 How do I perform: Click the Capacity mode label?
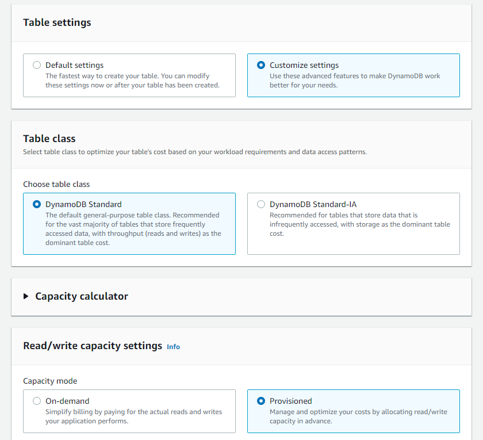coord(50,381)
